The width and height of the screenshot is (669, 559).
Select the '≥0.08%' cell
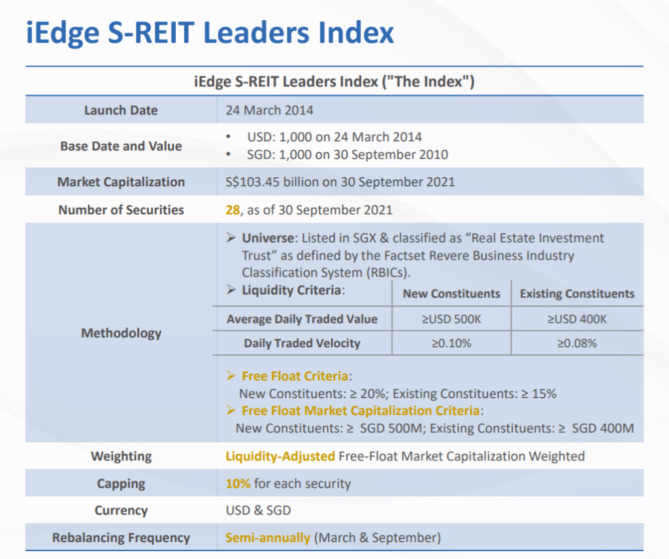pyautogui.click(x=577, y=343)
